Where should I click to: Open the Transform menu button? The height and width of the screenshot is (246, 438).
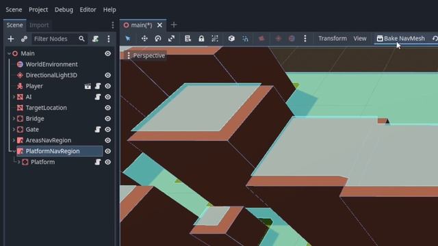(333, 38)
